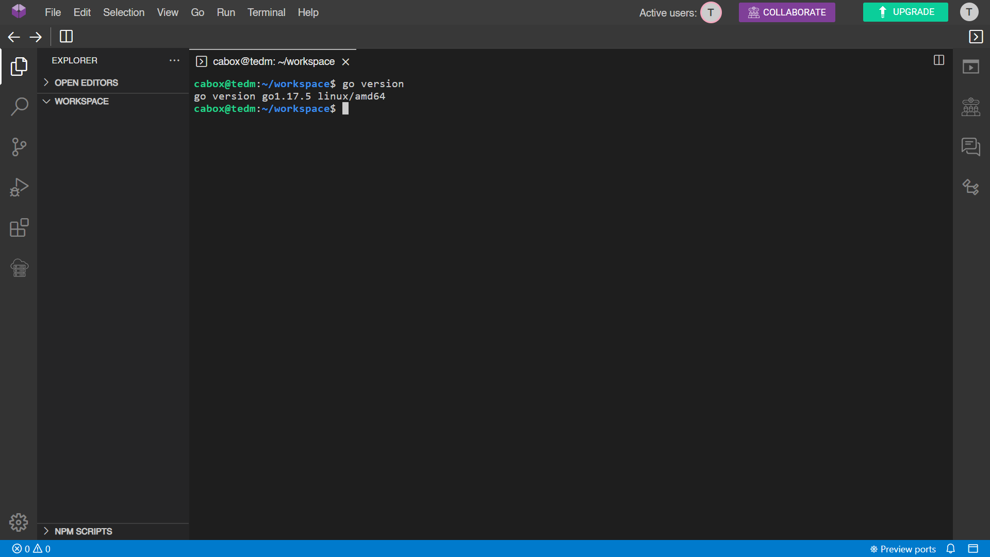Open the Selection menu
The width and height of the screenshot is (990, 557).
tap(123, 12)
